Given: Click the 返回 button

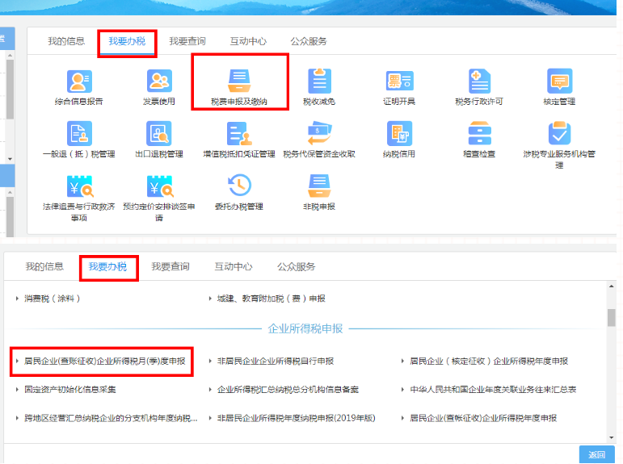Looking at the screenshot, I should pyautogui.click(x=597, y=454).
